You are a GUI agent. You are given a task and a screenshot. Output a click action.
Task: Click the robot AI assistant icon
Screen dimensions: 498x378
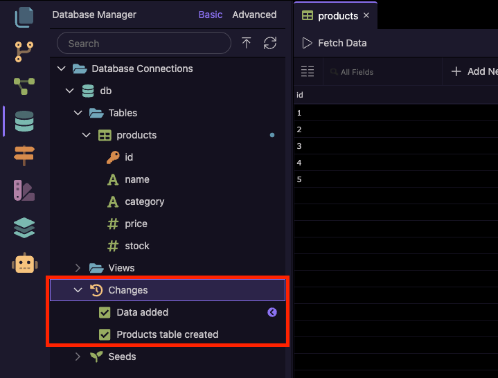click(x=24, y=264)
